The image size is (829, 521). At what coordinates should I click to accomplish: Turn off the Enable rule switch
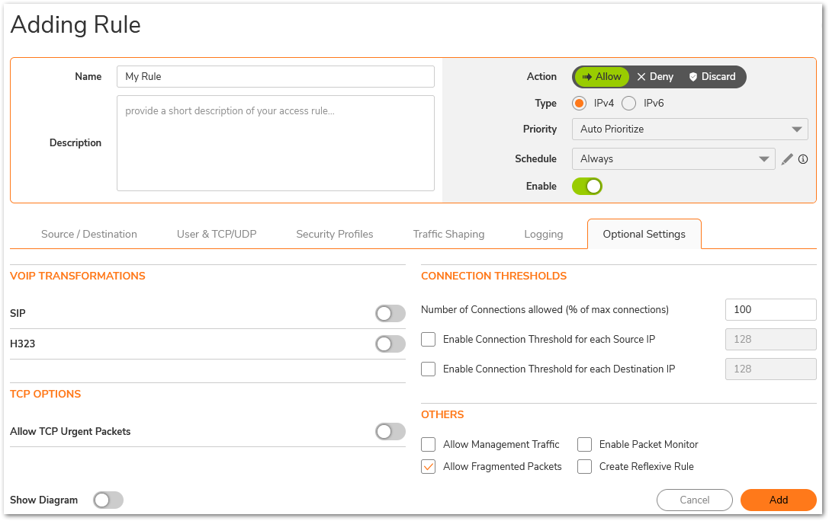point(586,187)
